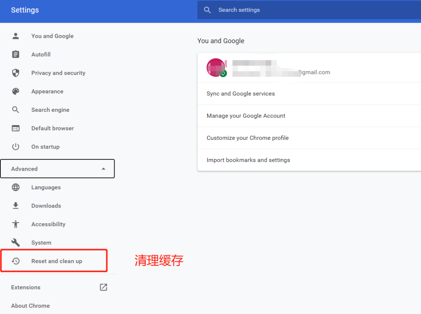Click the Search engine magnifier icon
Screen dimensions: 421x314
tap(16, 109)
